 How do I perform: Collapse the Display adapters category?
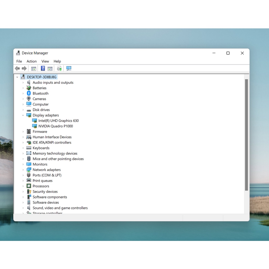tap(23, 115)
